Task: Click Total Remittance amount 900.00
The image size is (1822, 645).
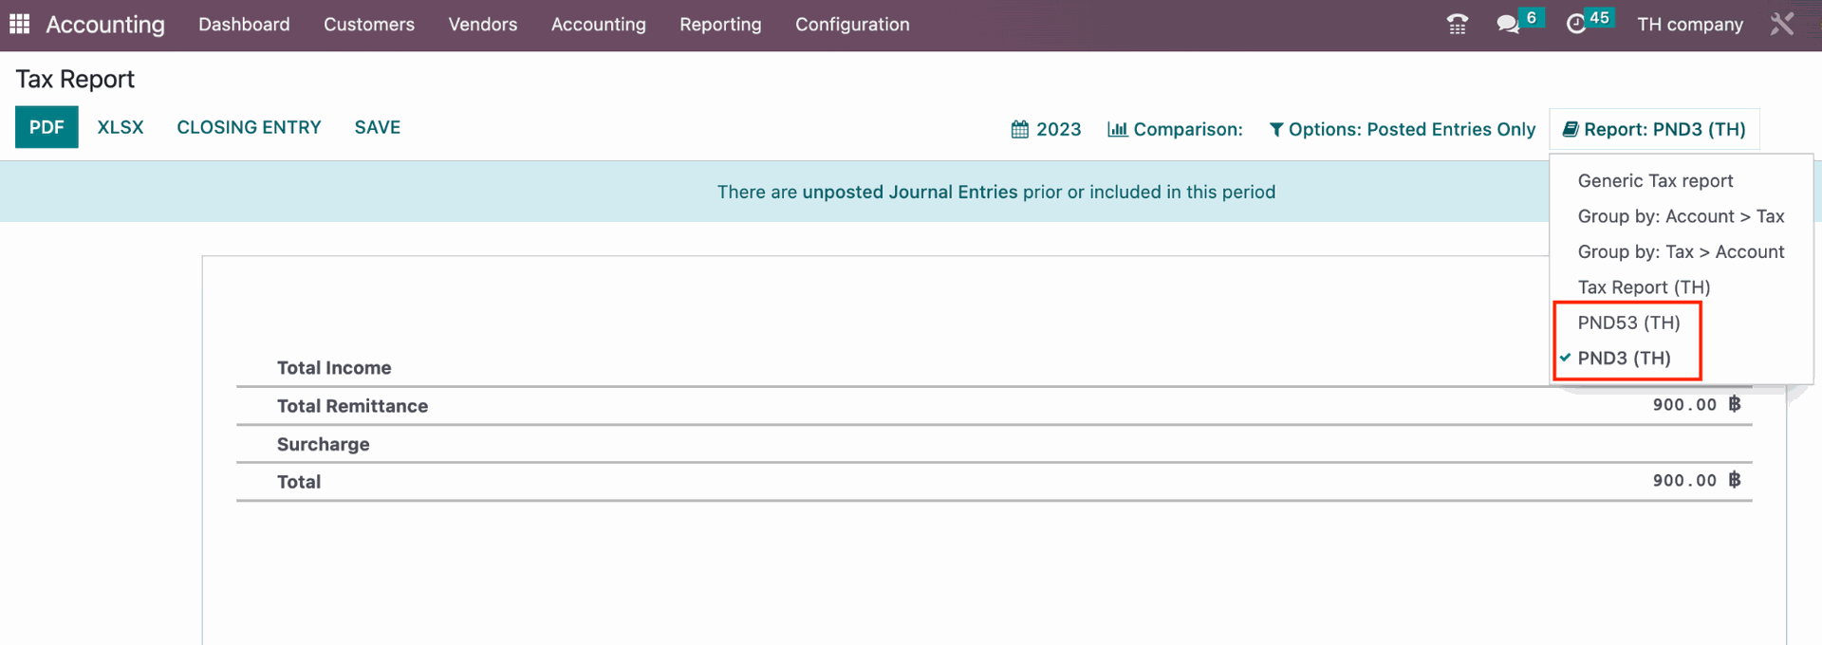Action: (1697, 404)
